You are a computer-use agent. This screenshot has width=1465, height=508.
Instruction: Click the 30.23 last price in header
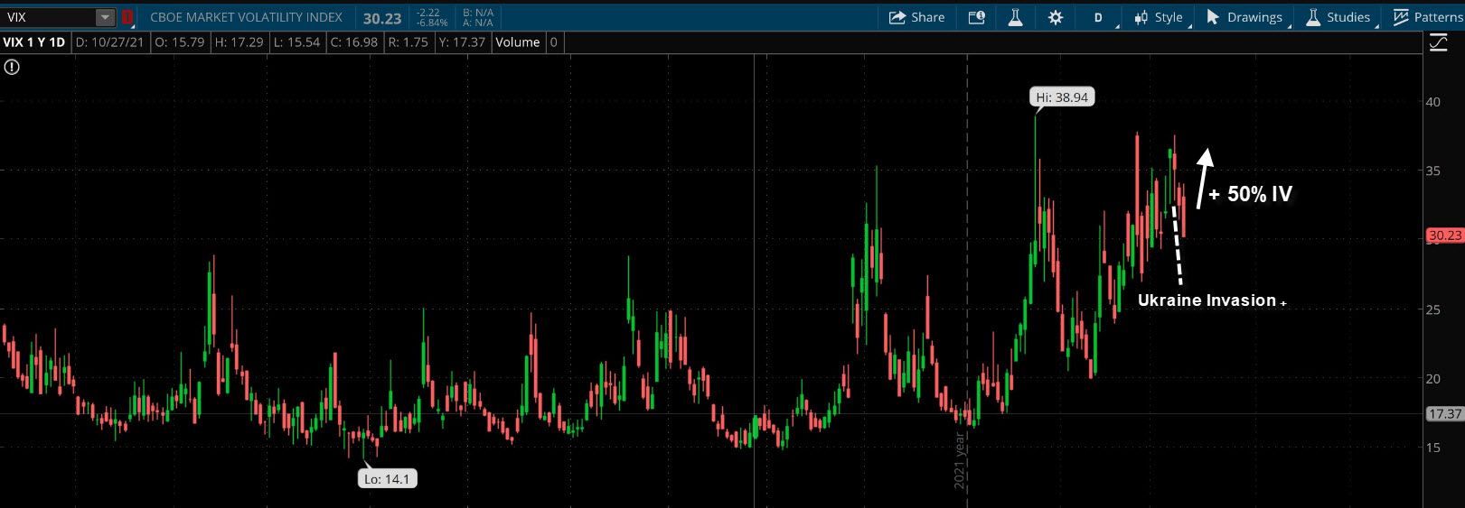pyautogui.click(x=382, y=17)
